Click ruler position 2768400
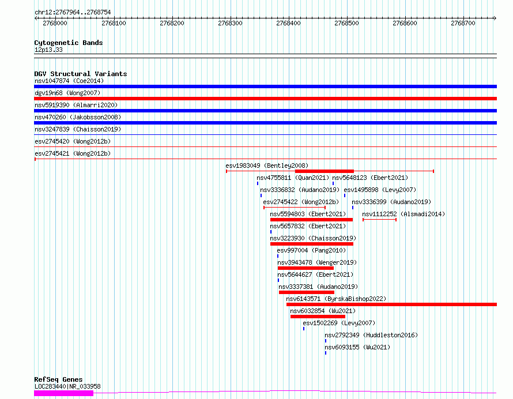513x399 pixels. pos(288,23)
